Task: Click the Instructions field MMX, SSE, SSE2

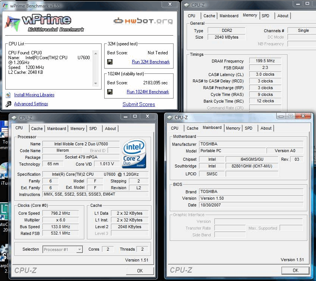Action: coord(96,194)
